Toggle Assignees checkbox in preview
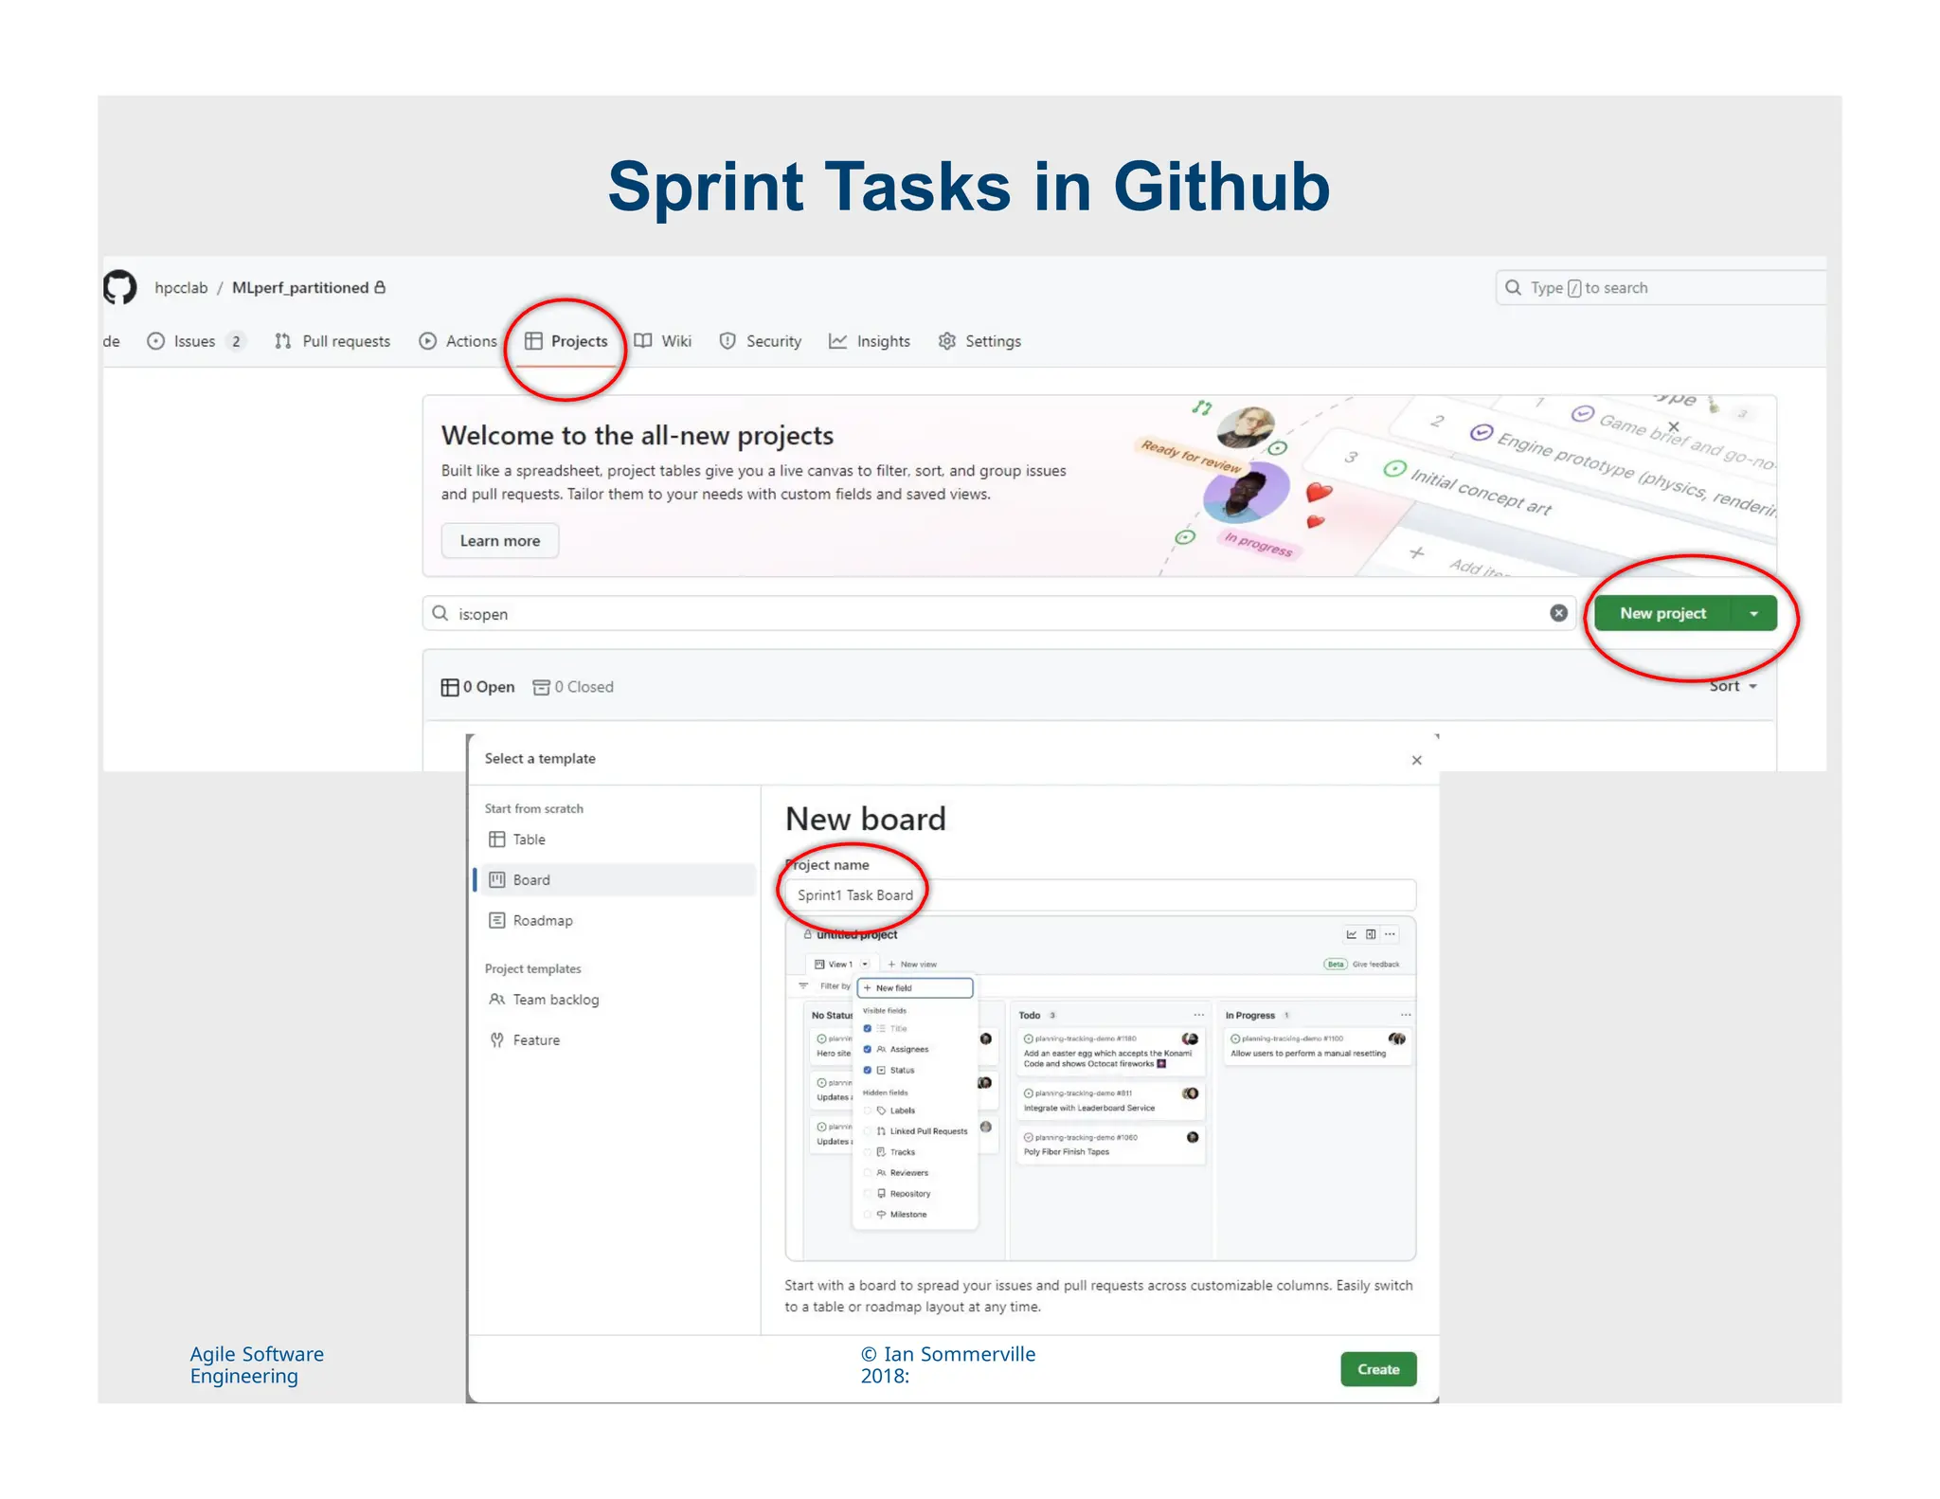The width and height of the screenshot is (1940, 1499). [867, 1049]
